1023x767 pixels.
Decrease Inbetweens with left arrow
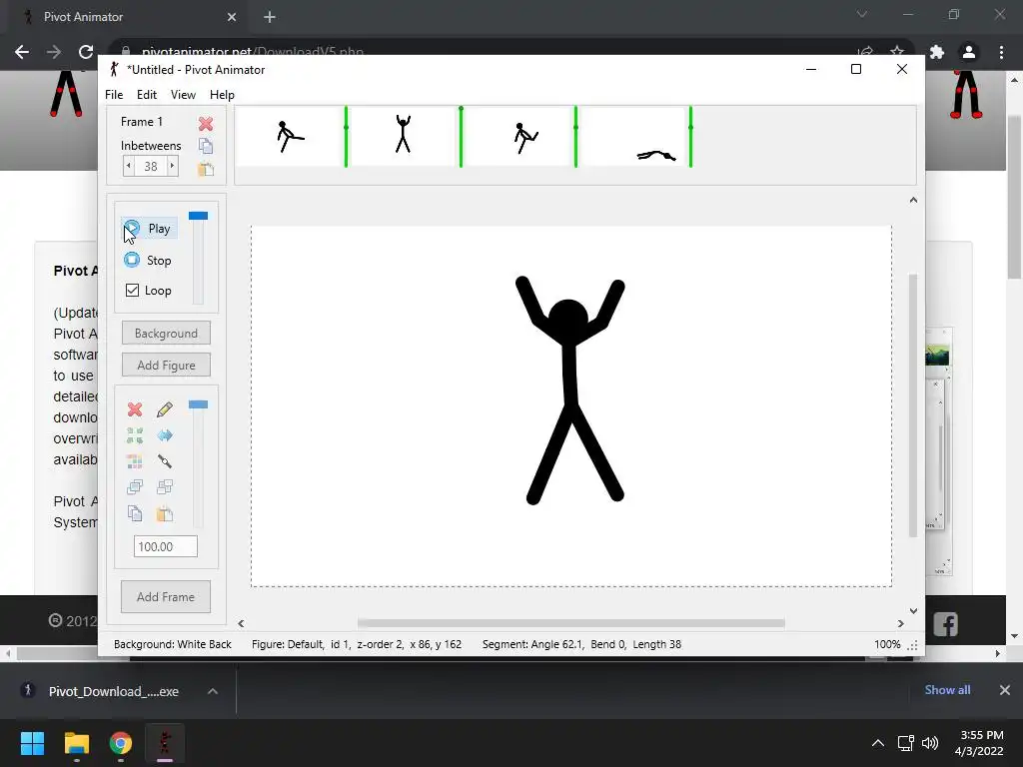[x=129, y=167]
